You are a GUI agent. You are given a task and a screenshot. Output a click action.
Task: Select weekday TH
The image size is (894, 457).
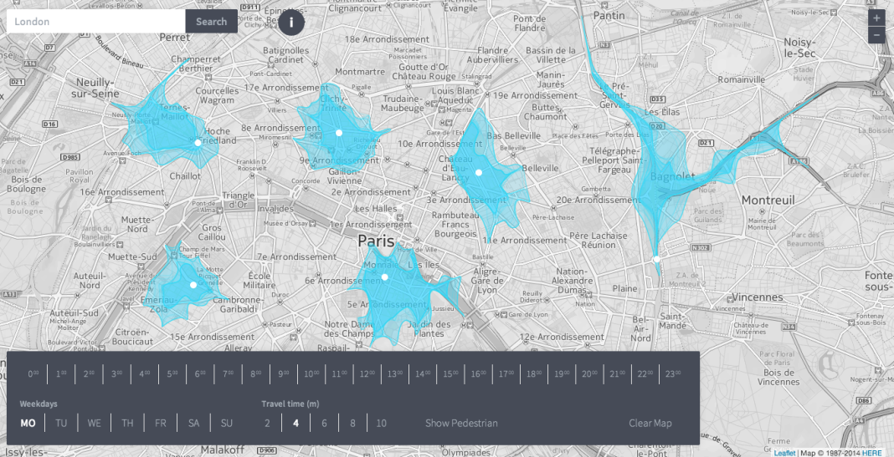coord(128,423)
